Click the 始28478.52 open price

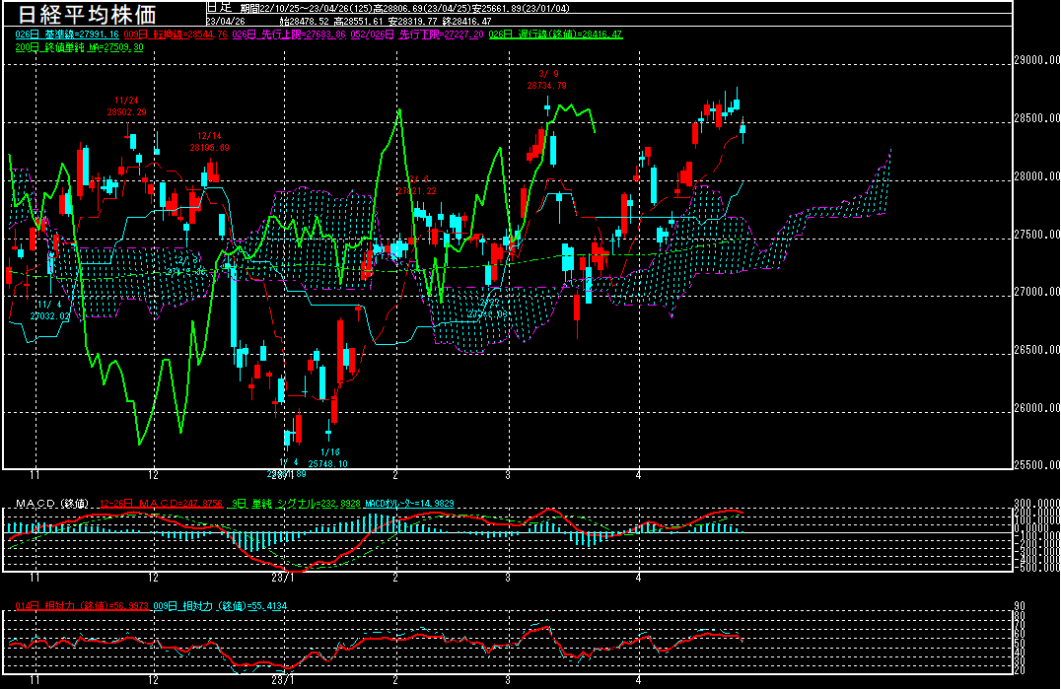pyautogui.click(x=304, y=21)
